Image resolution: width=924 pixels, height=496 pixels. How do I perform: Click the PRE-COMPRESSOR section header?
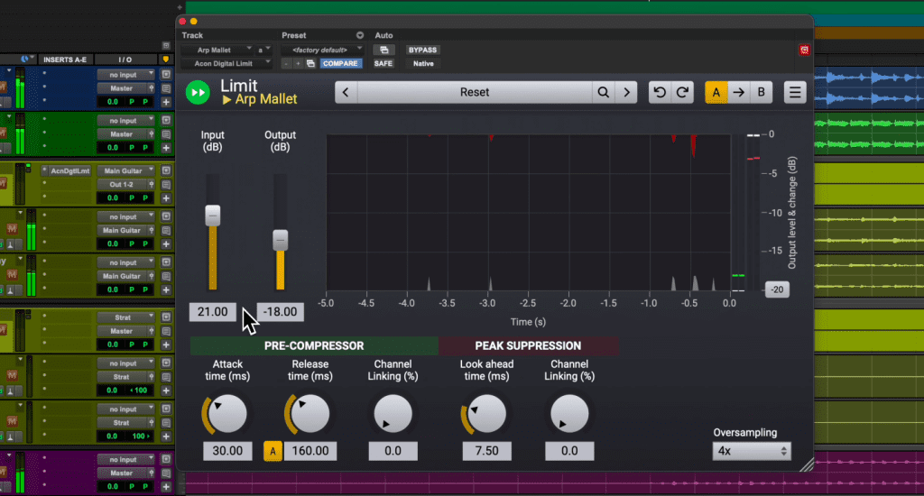[x=314, y=345]
